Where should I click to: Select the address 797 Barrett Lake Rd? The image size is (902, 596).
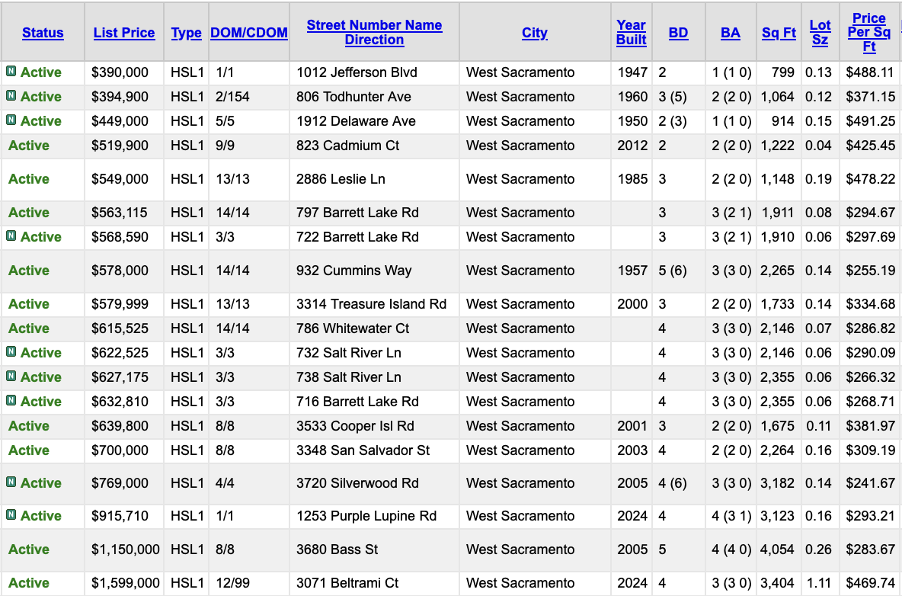357,213
